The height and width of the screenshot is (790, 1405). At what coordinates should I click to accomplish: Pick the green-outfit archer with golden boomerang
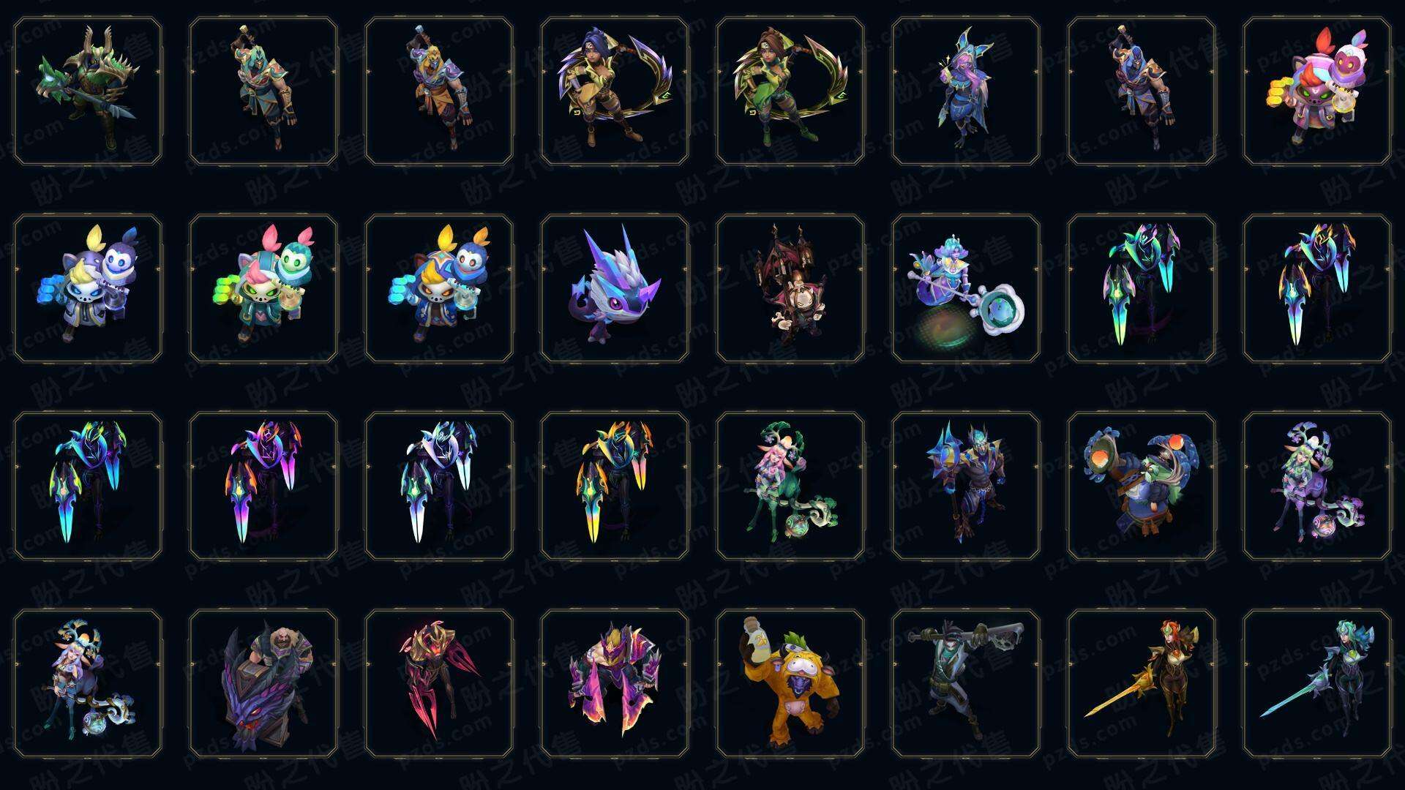pyautogui.click(x=790, y=91)
